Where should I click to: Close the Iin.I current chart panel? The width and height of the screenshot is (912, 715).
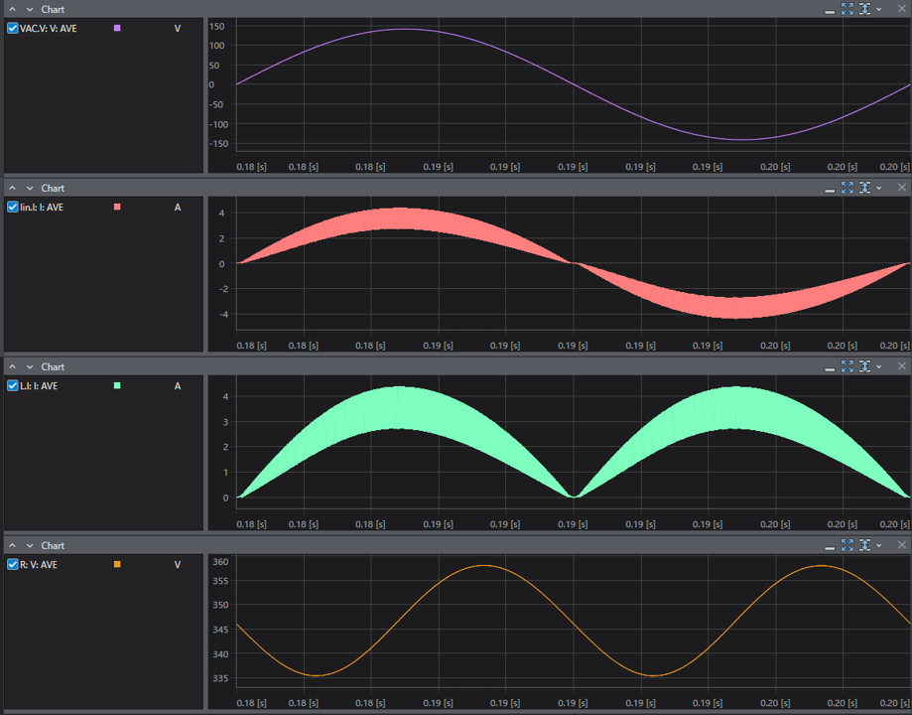901,188
